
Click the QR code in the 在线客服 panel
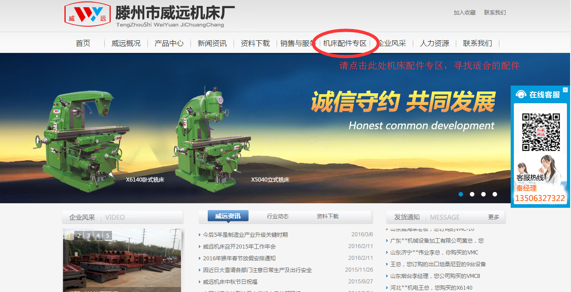click(x=540, y=131)
